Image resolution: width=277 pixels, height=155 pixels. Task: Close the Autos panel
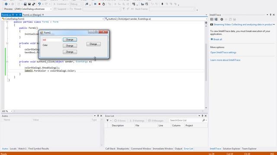pyautogui.click(x=101, y=116)
